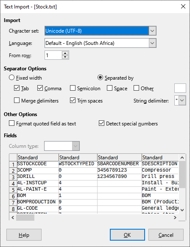Click the SDESCRIPTION cell
Screen dimensions: 190x247
point(160,164)
